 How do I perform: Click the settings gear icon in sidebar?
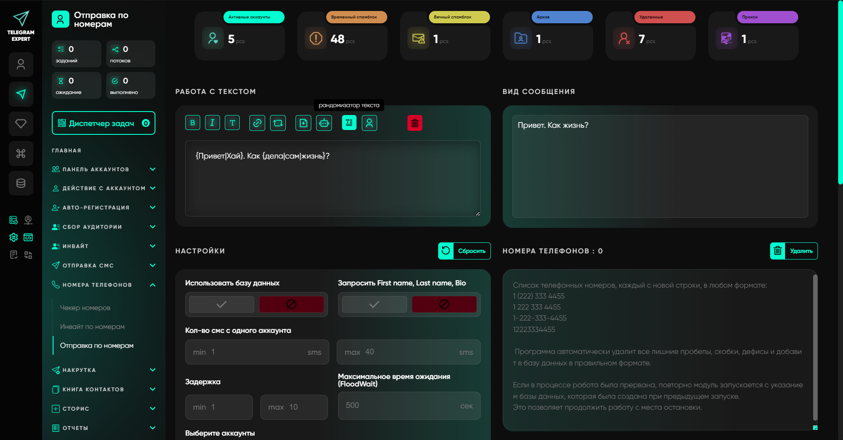click(x=14, y=238)
